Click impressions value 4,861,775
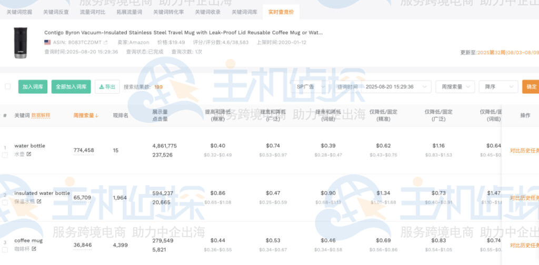This screenshot has height=265, width=539. click(165, 146)
